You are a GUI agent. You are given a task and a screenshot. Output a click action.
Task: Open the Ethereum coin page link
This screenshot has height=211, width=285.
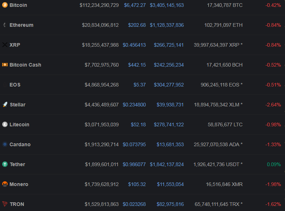coord(21,25)
